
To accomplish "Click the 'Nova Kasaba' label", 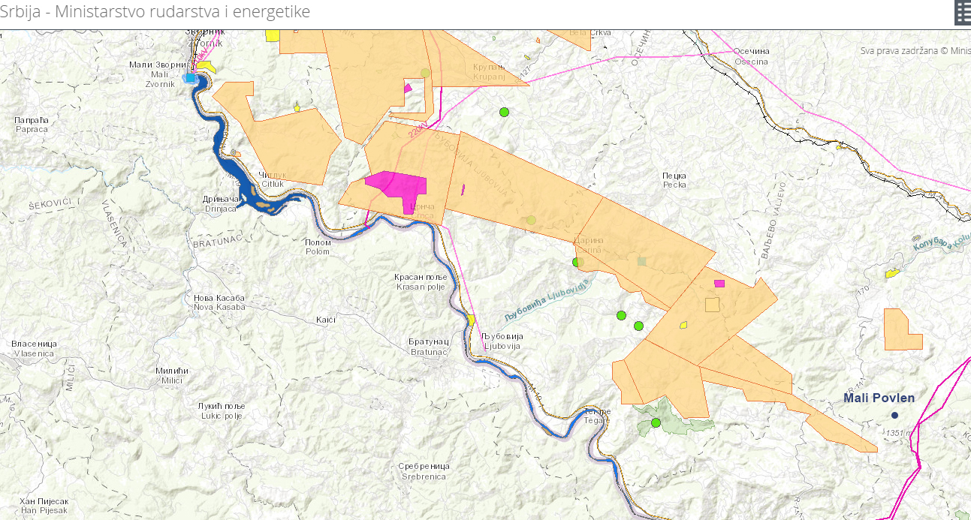I will tap(219, 302).
